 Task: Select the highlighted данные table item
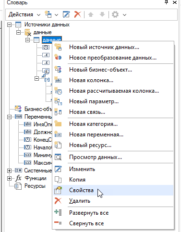(x=52, y=40)
